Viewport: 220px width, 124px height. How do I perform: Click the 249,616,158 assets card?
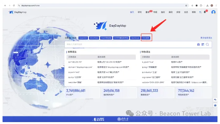(119, 93)
